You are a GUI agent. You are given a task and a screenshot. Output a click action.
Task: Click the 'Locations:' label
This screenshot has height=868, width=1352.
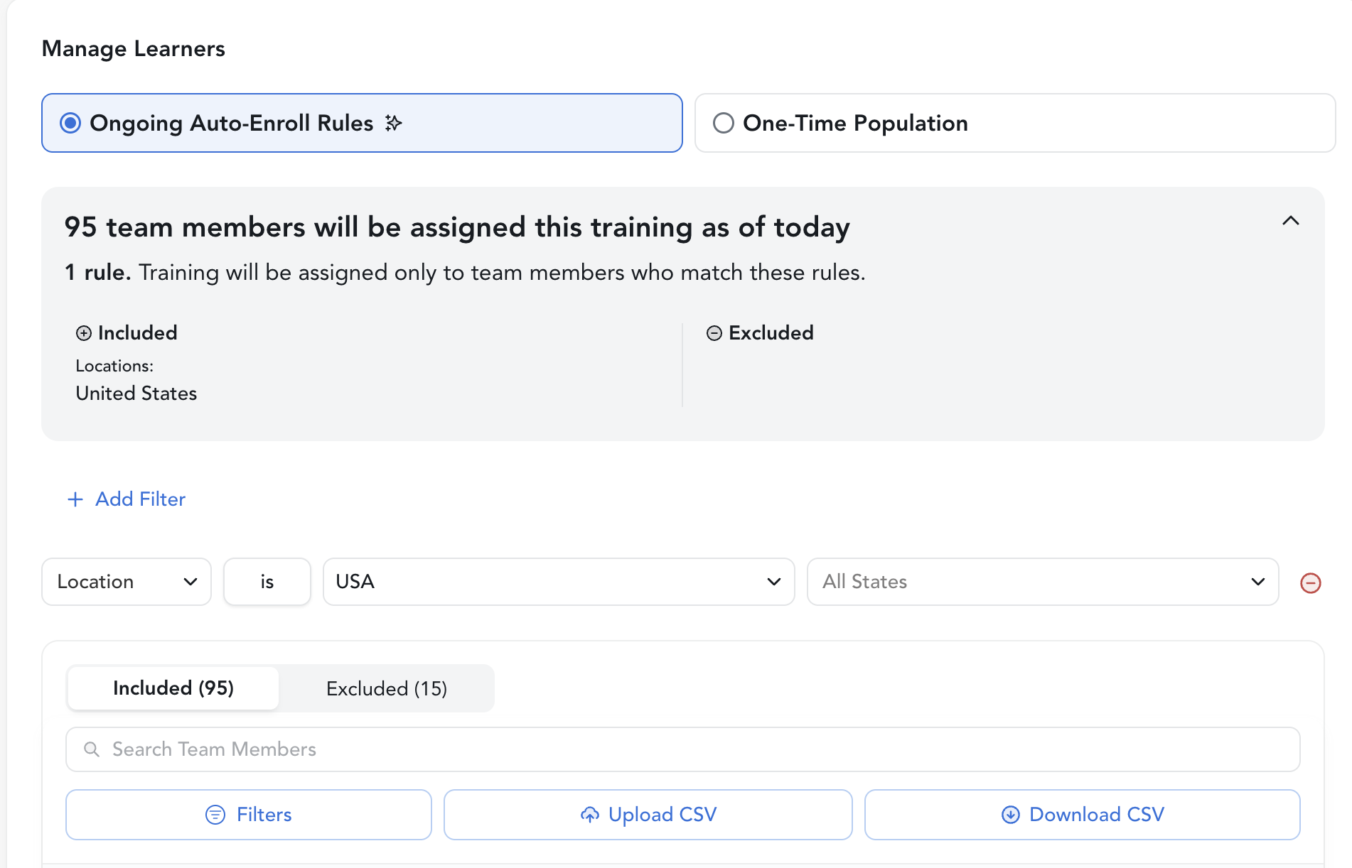(x=114, y=366)
